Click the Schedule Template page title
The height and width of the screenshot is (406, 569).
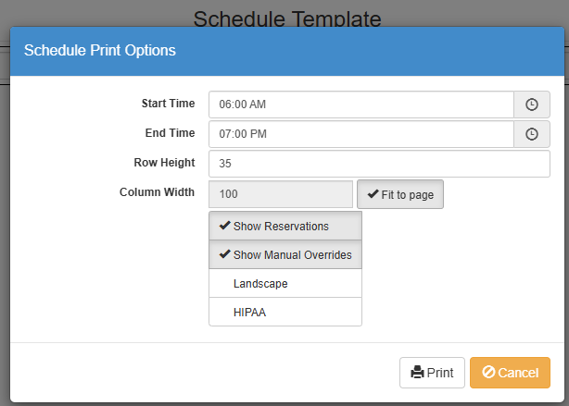coord(287,18)
